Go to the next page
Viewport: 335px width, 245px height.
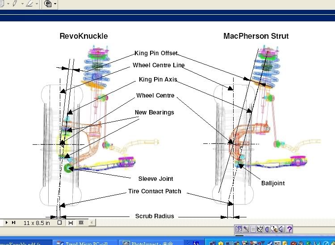6,223
